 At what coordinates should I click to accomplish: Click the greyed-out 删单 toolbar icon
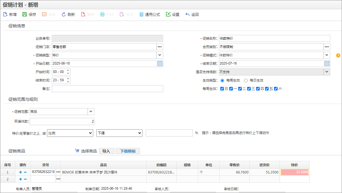(x=83, y=15)
